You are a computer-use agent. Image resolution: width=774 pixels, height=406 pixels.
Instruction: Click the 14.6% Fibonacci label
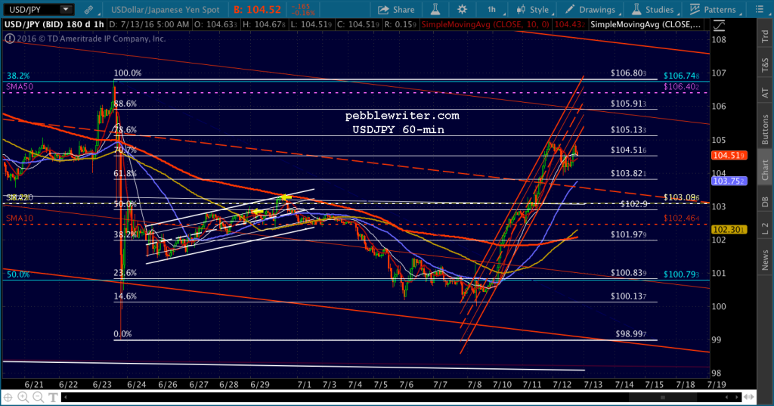click(125, 296)
